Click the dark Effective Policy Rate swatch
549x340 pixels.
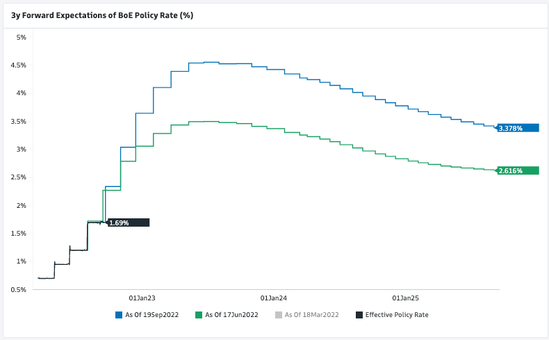359,315
